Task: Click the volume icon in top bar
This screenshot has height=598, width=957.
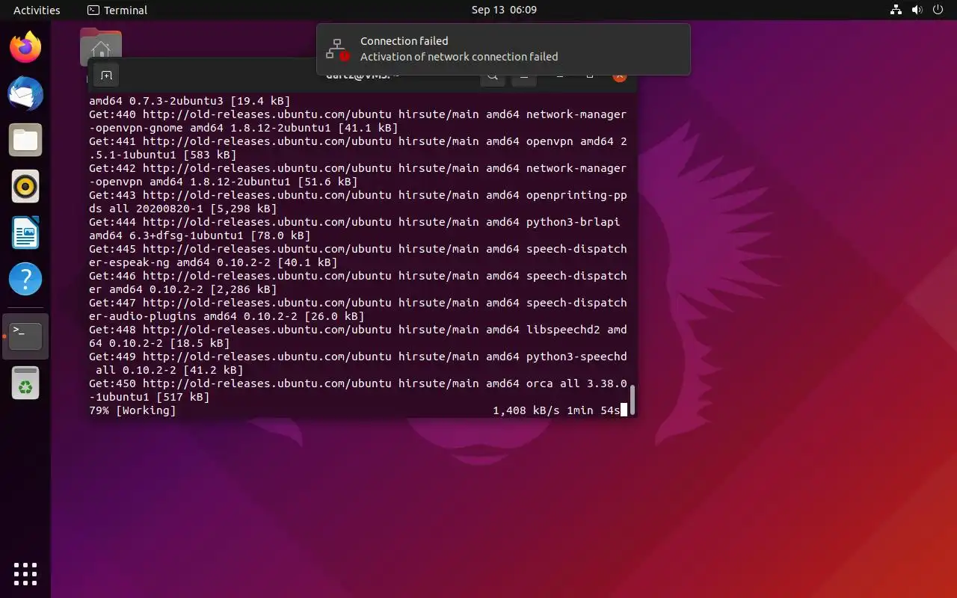Action: pos(917,10)
